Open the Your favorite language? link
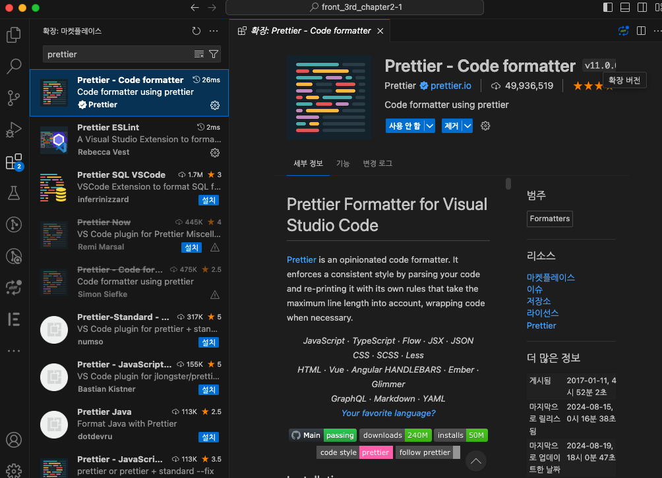The height and width of the screenshot is (478, 662). point(388,413)
